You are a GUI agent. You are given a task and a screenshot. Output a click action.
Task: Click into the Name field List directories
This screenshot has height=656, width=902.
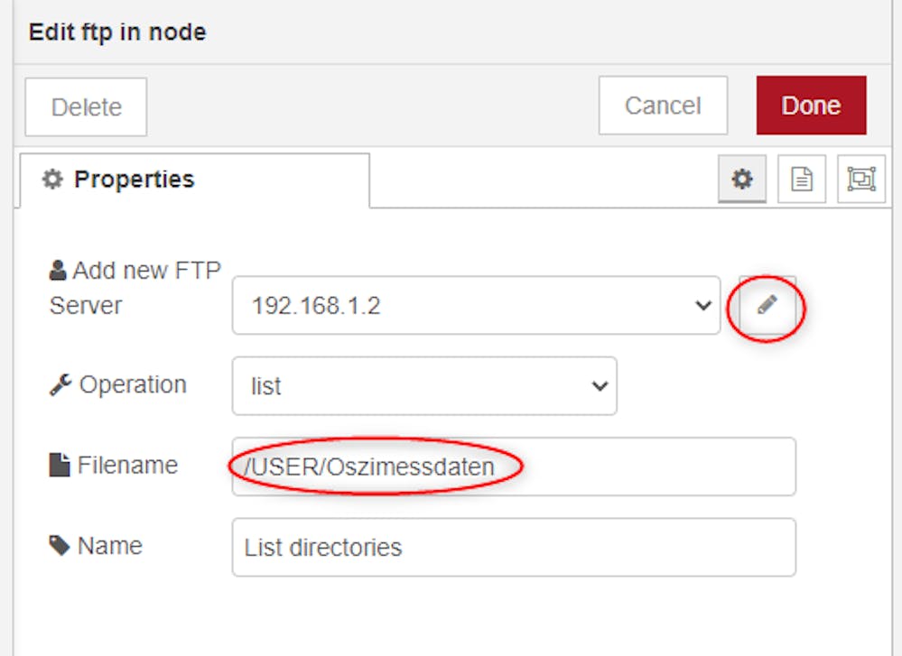point(514,547)
